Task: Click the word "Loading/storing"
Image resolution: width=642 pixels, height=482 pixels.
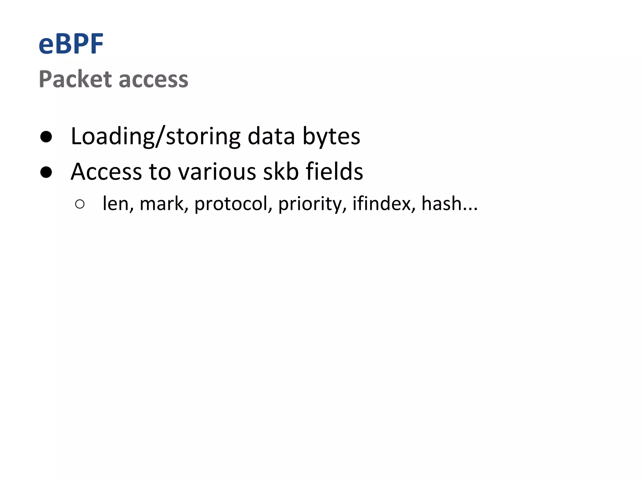Action: point(156,136)
